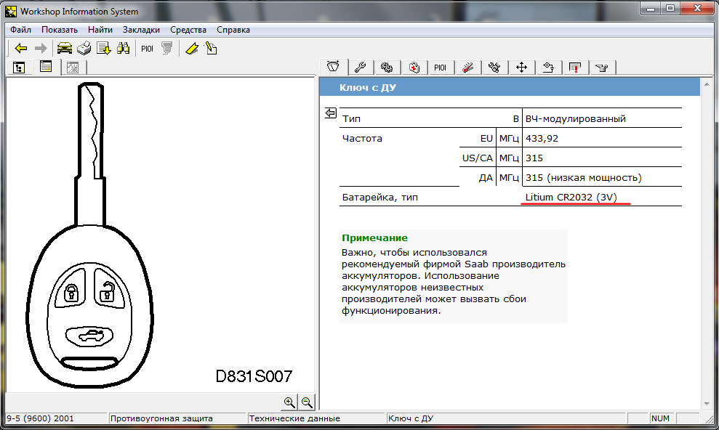
Task: Open the Справка menu
Action: 233,30
